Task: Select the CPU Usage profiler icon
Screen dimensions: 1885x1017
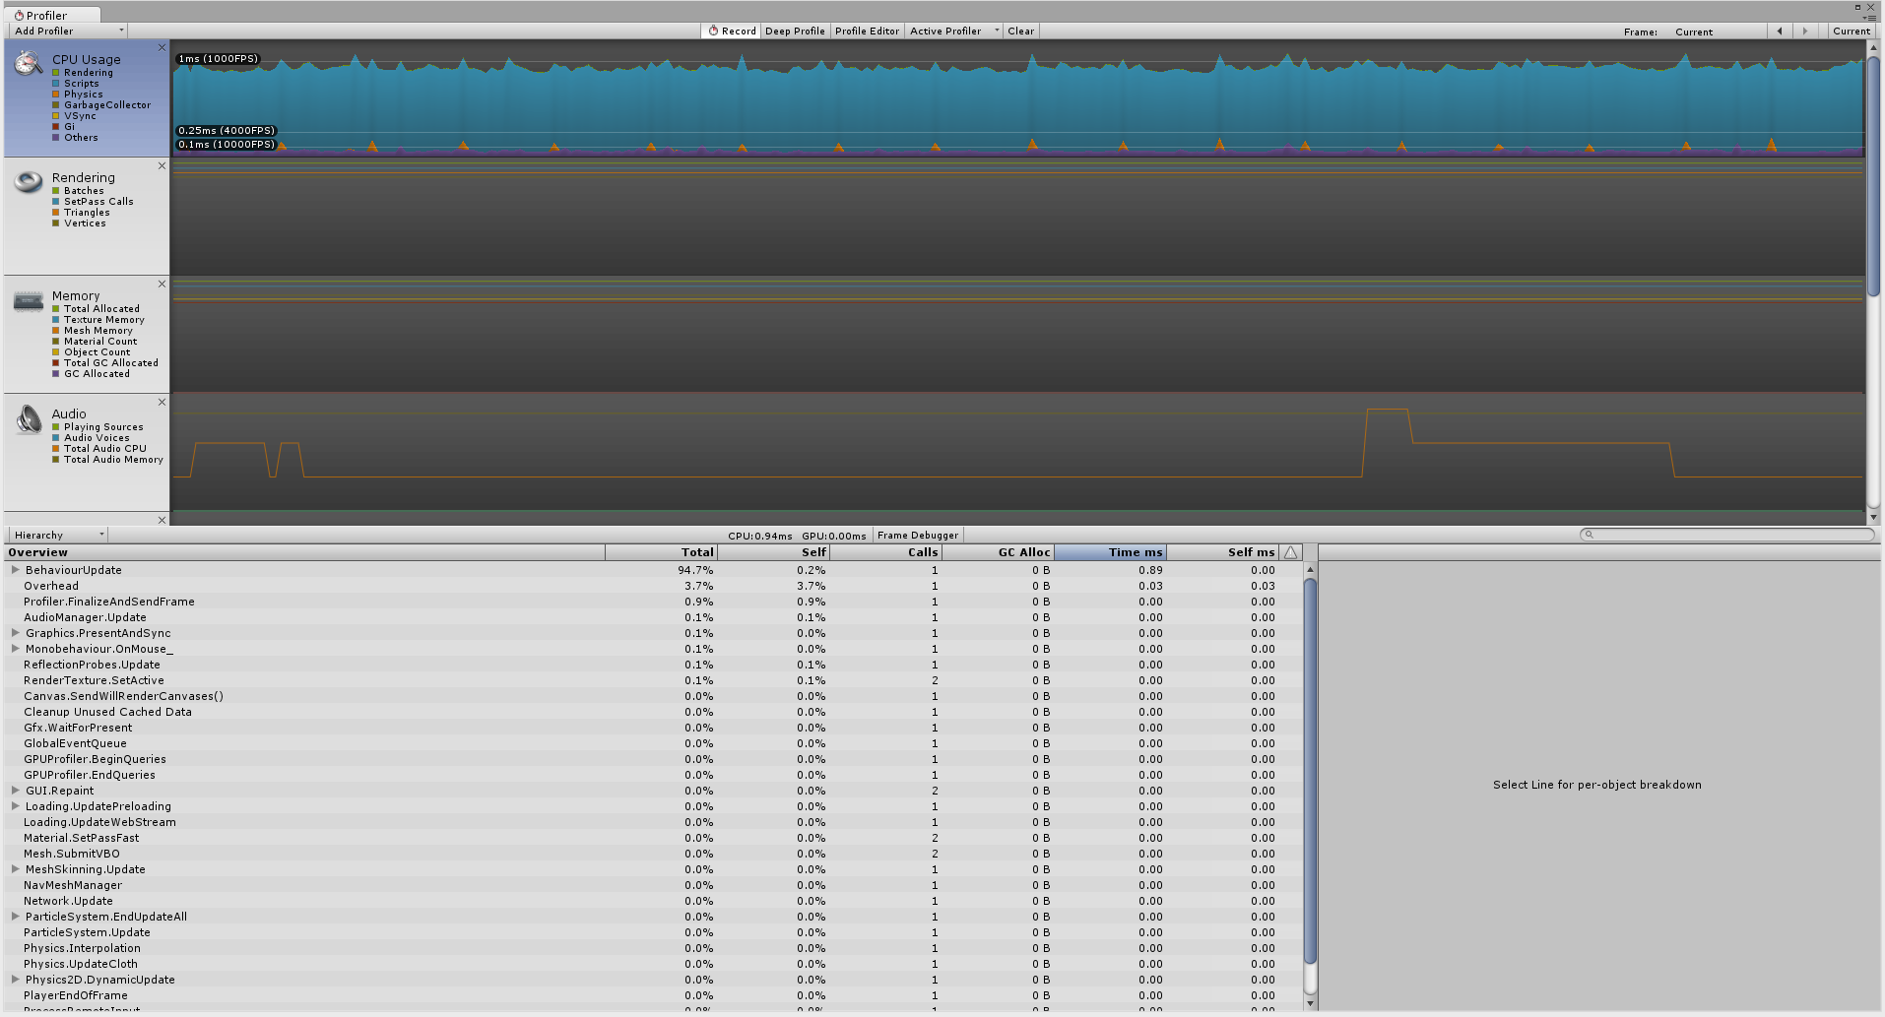Action: pyautogui.click(x=28, y=63)
